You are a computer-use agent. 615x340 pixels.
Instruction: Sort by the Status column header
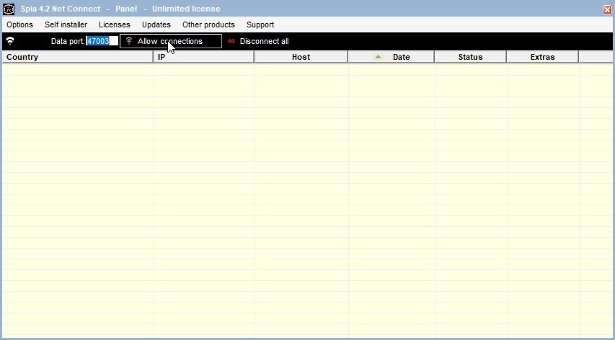pos(471,57)
